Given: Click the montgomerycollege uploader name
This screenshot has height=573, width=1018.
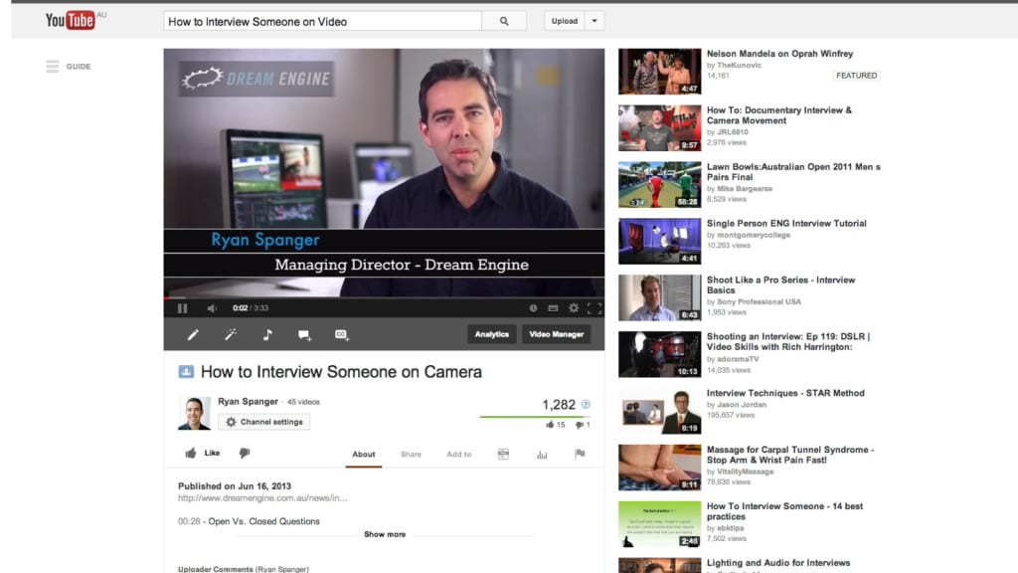Looking at the screenshot, I should [754, 235].
